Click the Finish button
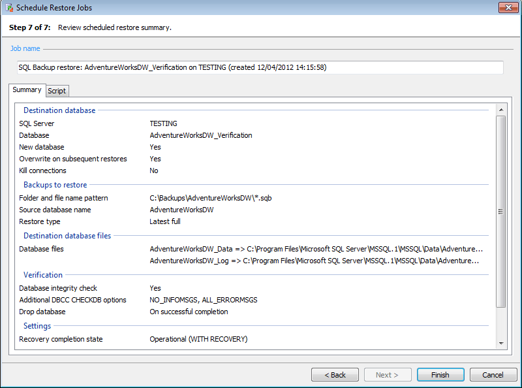 [x=440, y=374]
